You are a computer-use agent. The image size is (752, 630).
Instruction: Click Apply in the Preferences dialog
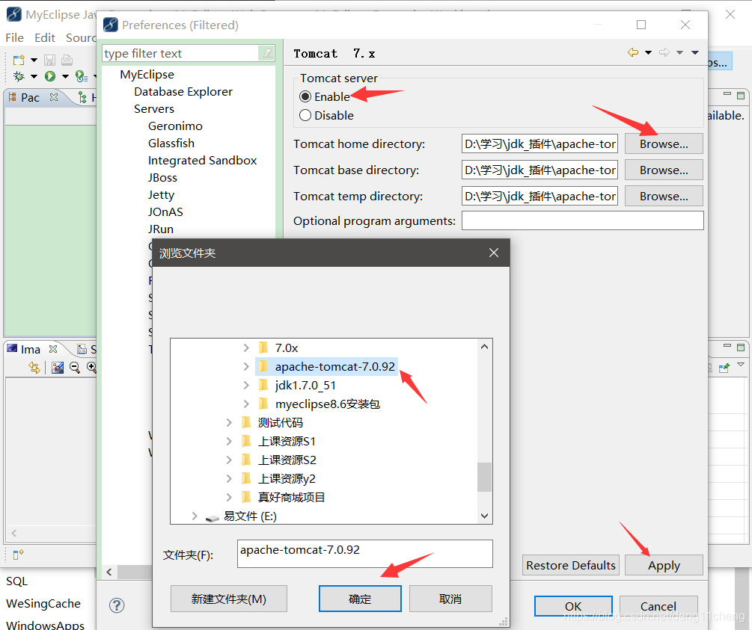(x=664, y=565)
